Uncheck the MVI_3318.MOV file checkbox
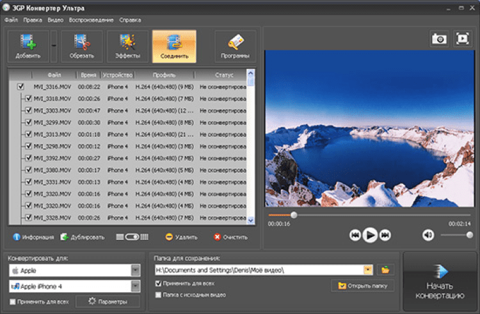 (x=28, y=98)
